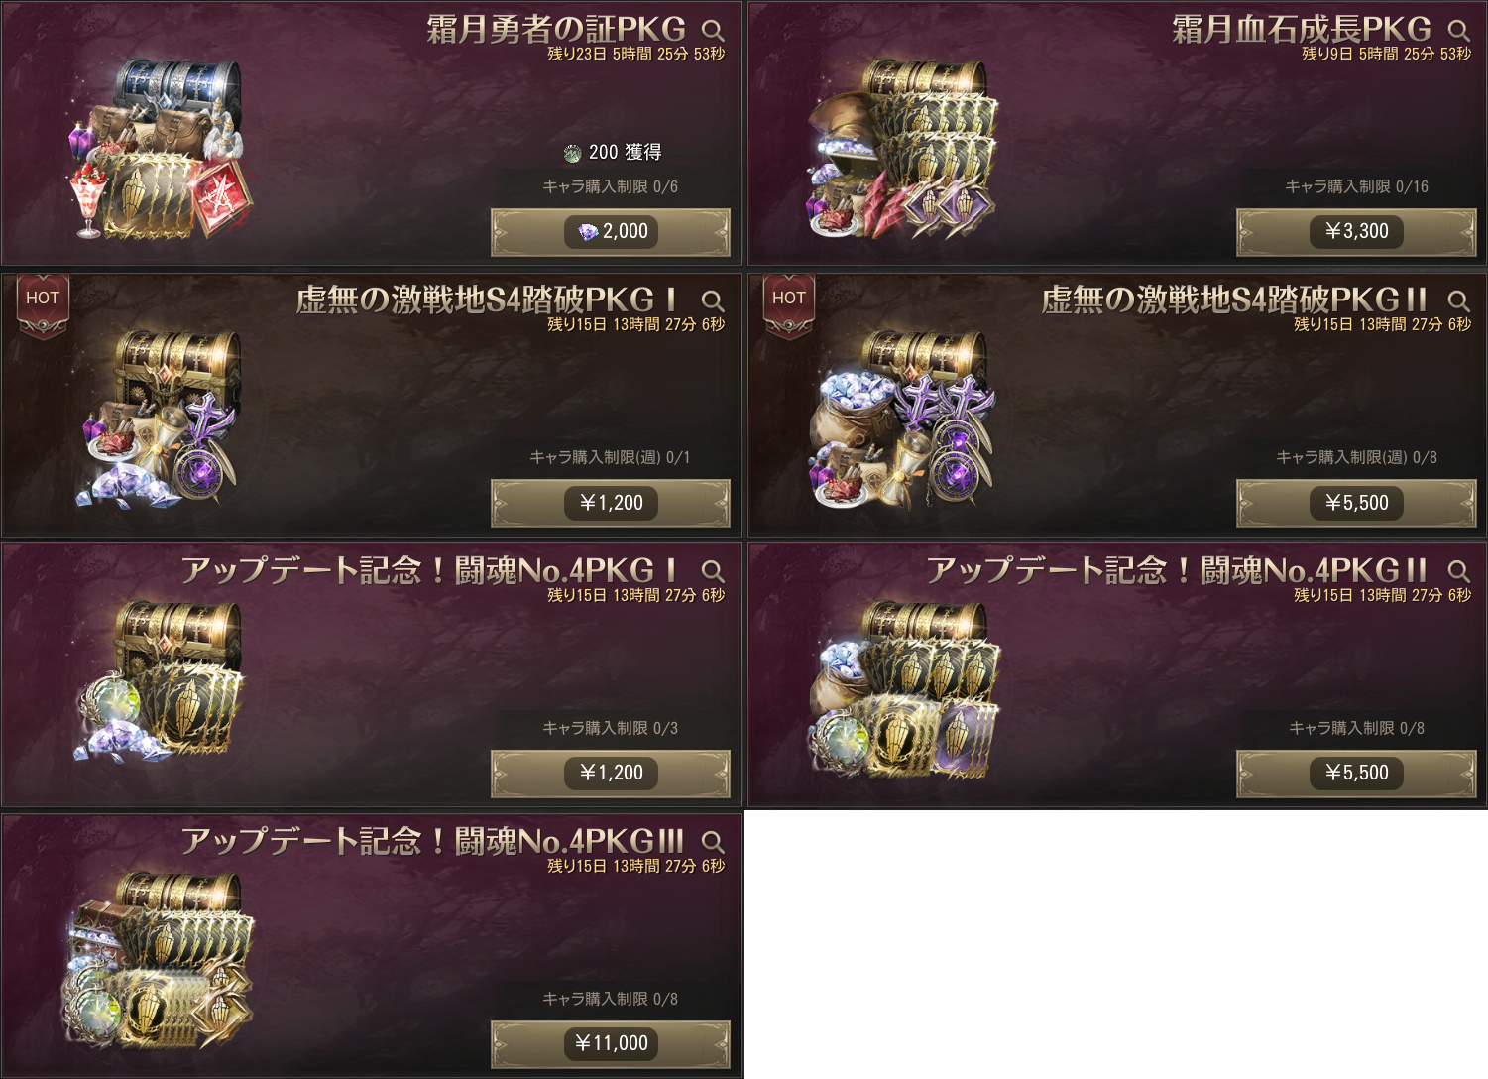Click magnifier icon beside 虚無の激戦地S4踏破PKG II
The width and height of the screenshot is (1488, 1079).
(1458, 300)
